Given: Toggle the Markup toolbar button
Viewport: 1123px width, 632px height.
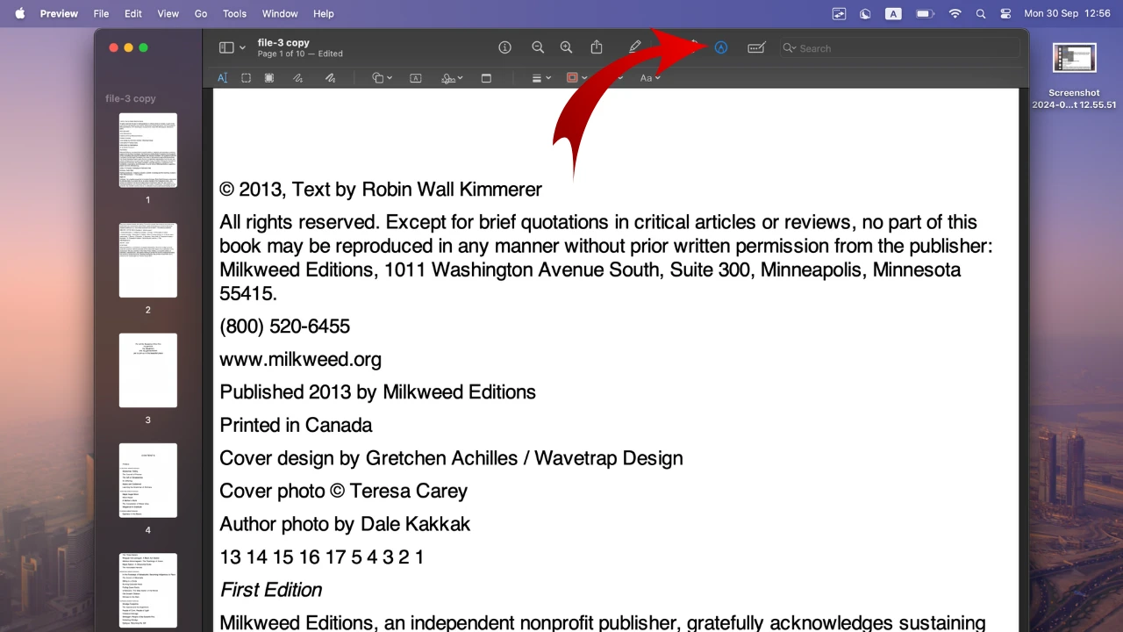Looking at the screenshot, I should (x=721, y=47).
